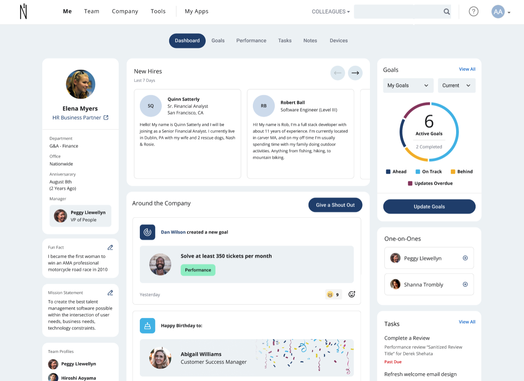This screenshot has width=524, height=381.
Task: Open Dan Wilson's profile link
Action: (x=173, y=232)
